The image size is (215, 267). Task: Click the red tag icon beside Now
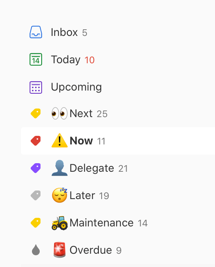click(x=36, y=141)
